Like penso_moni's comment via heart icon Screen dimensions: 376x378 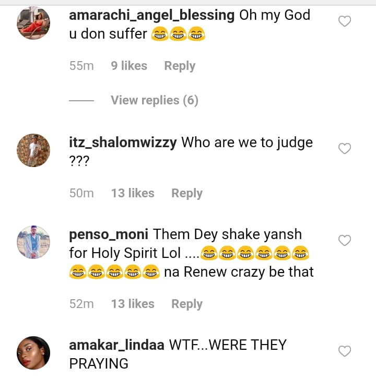point(345,241)
